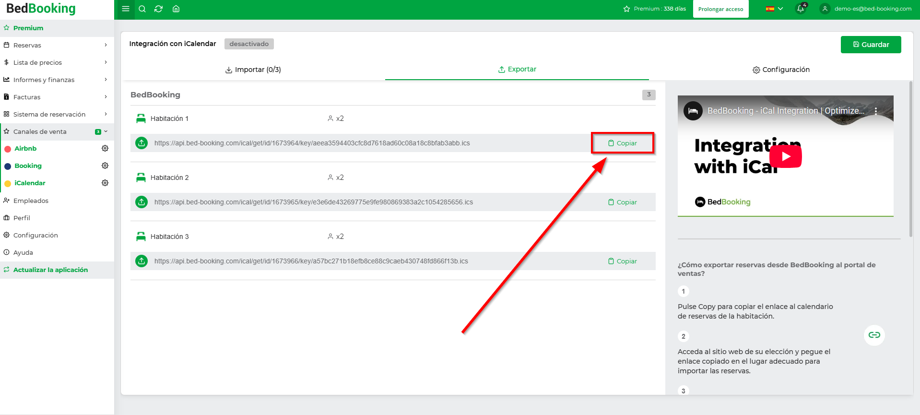Image resolution: width=920 pixels, height=415 pixels.
Task: Toggle the hamburger menu icon
Action: pyautogui.click(x=126, y=9)
